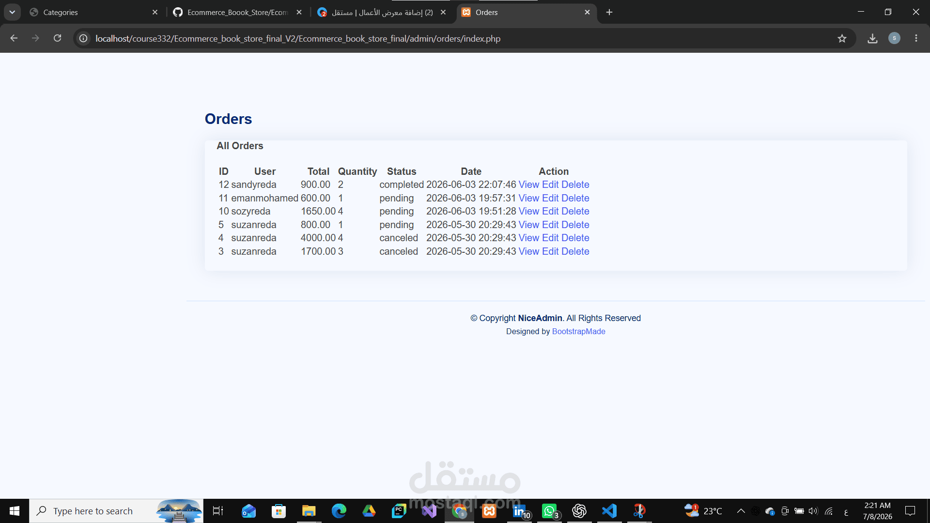Delete order 10 by sozyreda
Image resolution: width=930 pixels, height=523 pixels.
coord(575,211)
